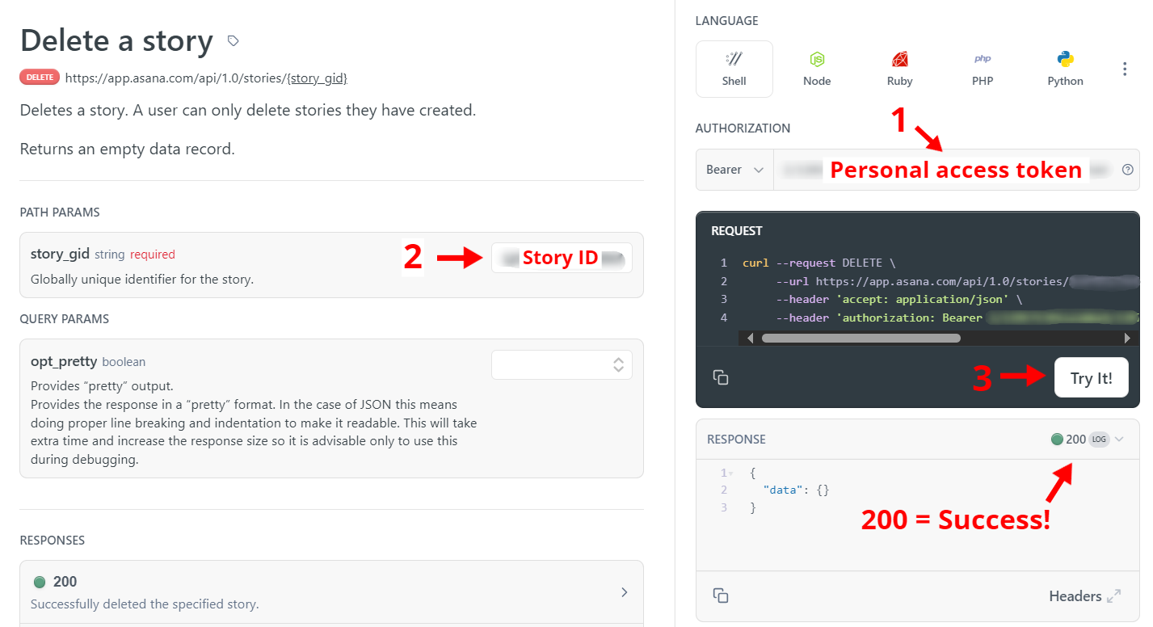Open the Bearer auth type dropdown
The image size is (1153, 627).
click(734, 170)
